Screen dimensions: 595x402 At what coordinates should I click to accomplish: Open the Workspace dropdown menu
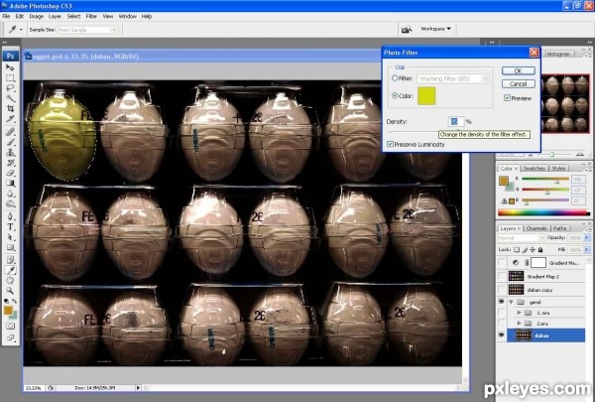435,29
